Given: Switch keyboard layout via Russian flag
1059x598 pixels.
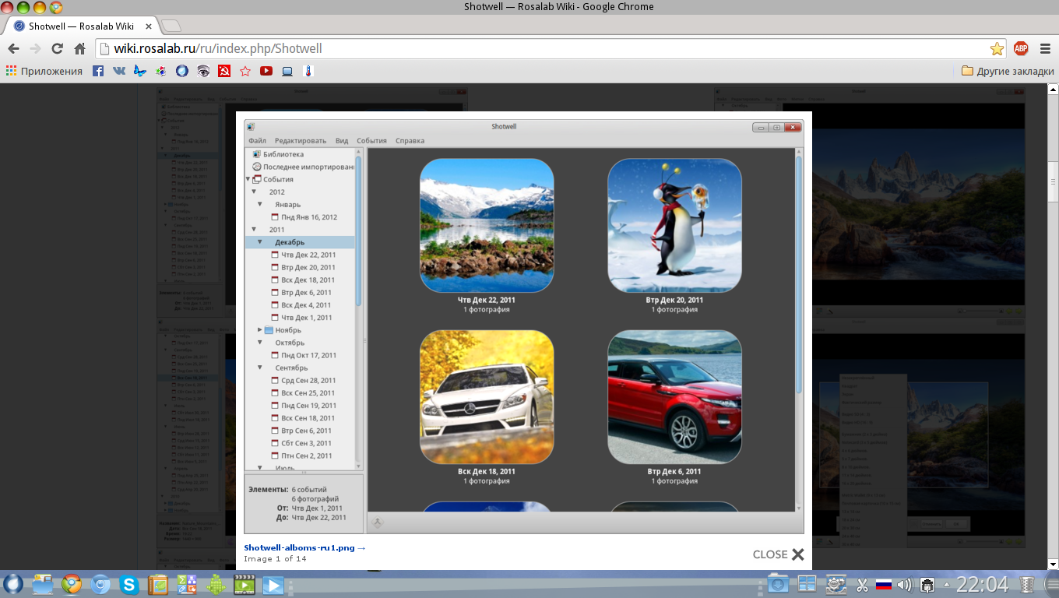Looking at the screenshot, I should (x=883, y=584).
